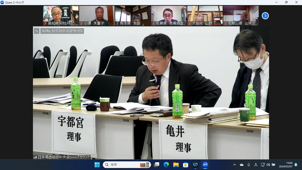The image size is (302, 170).
Task: Open the notifications bell icon
Action: (296, 165)
